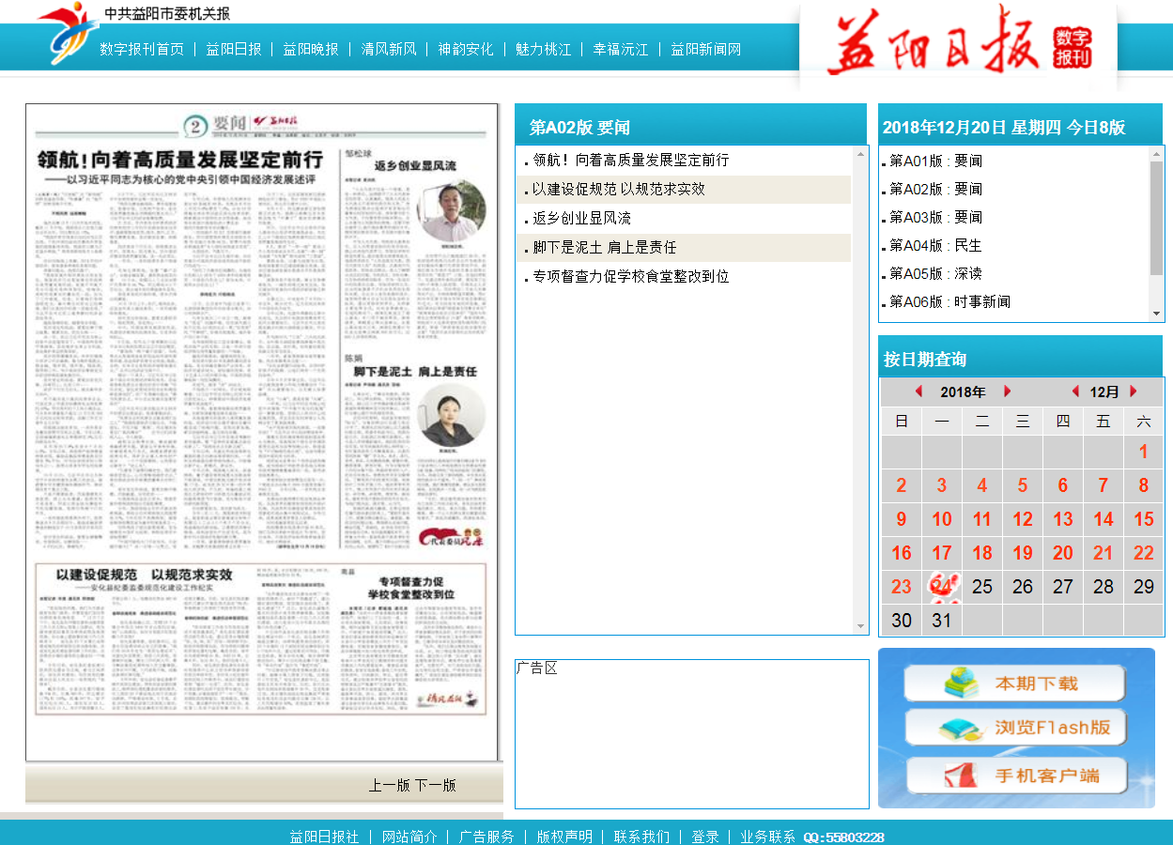The height and width of the screenshot is (845, 1173).
Task: Go to next year using right arrow beside 2018年
Action: (1008, 392)
